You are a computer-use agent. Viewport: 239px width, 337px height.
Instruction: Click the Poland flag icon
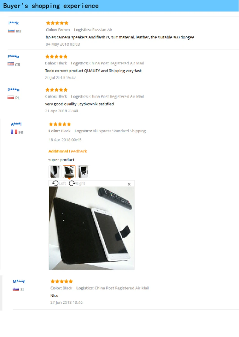pyautogui.click(x=10, y=98)
